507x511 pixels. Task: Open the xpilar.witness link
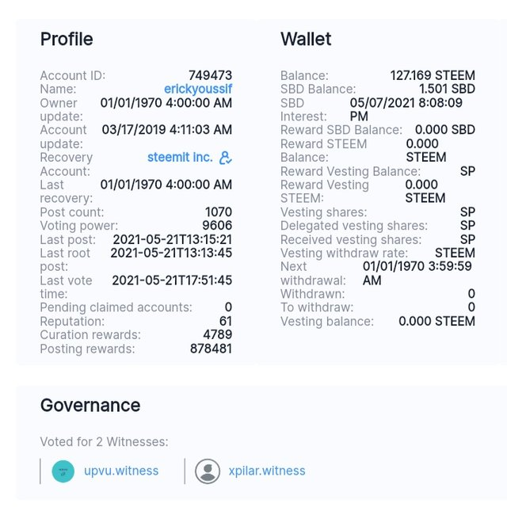click(268, 471)
